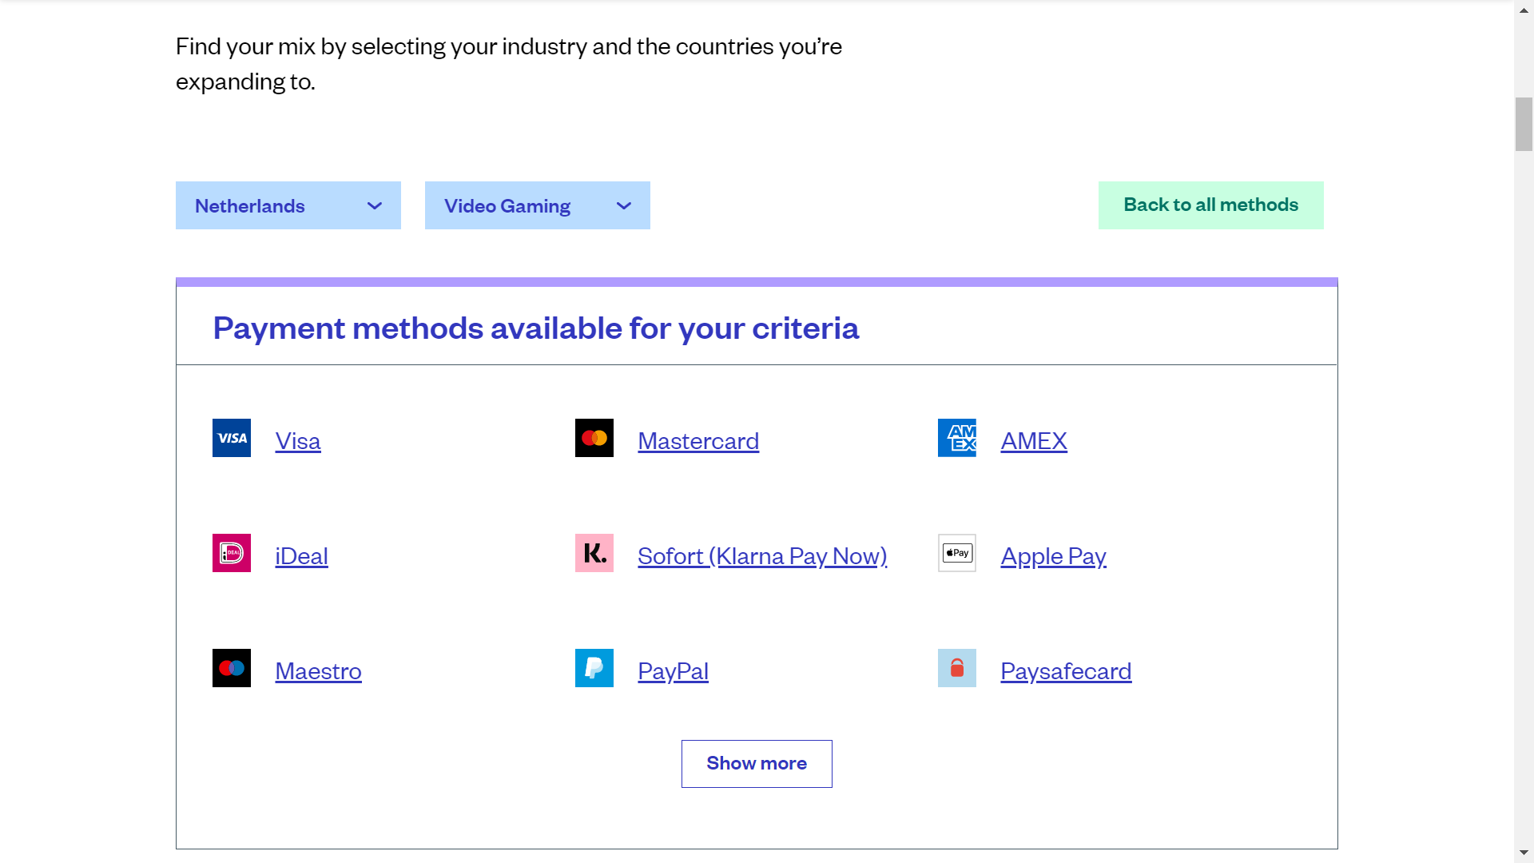1534x863 pixels.
Task: Open the Mastercard link
Action: pos(698,441)
